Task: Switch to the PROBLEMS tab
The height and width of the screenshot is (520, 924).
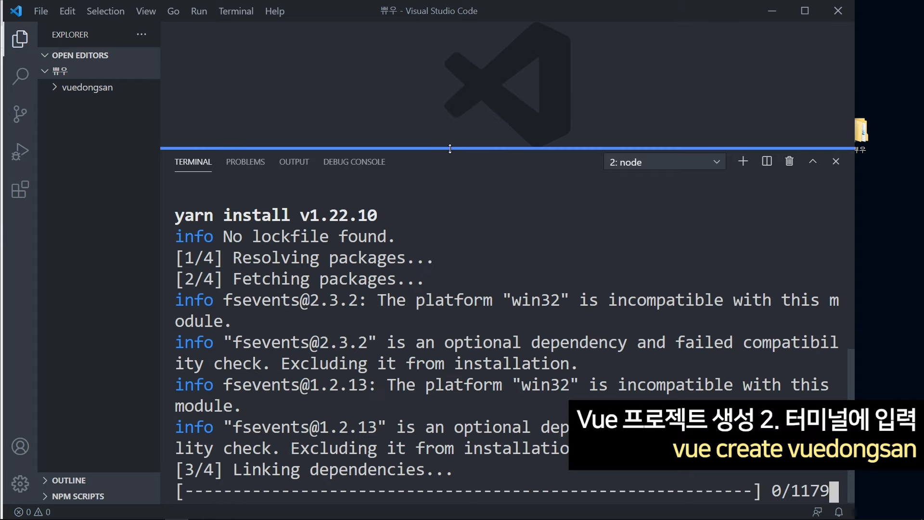Action: [x=245, y=162]
